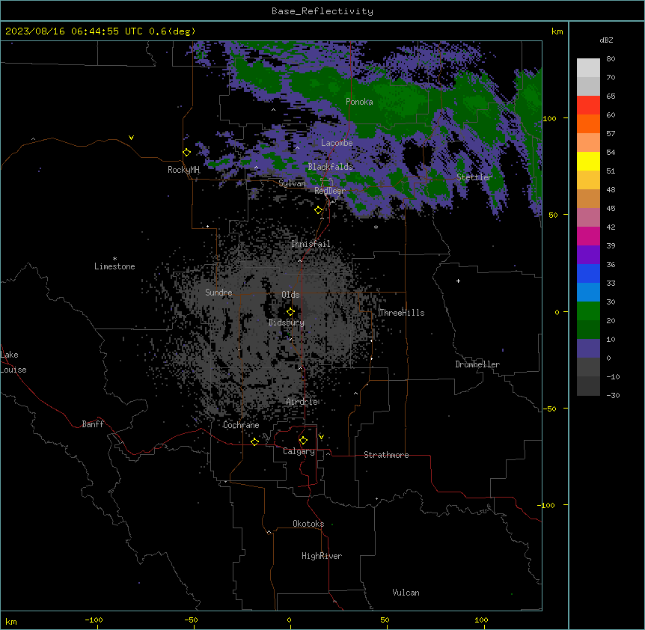Click the yellow V marker east of Calgary
The image size is (645, 630).
pos(321,437)
